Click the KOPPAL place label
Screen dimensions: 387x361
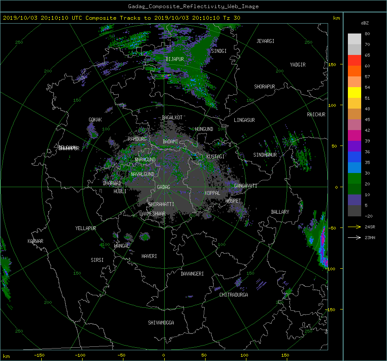[212, 193]
